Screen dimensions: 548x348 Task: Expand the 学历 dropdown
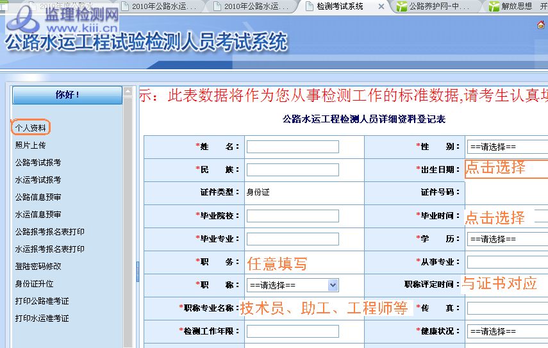coord(507,239)
